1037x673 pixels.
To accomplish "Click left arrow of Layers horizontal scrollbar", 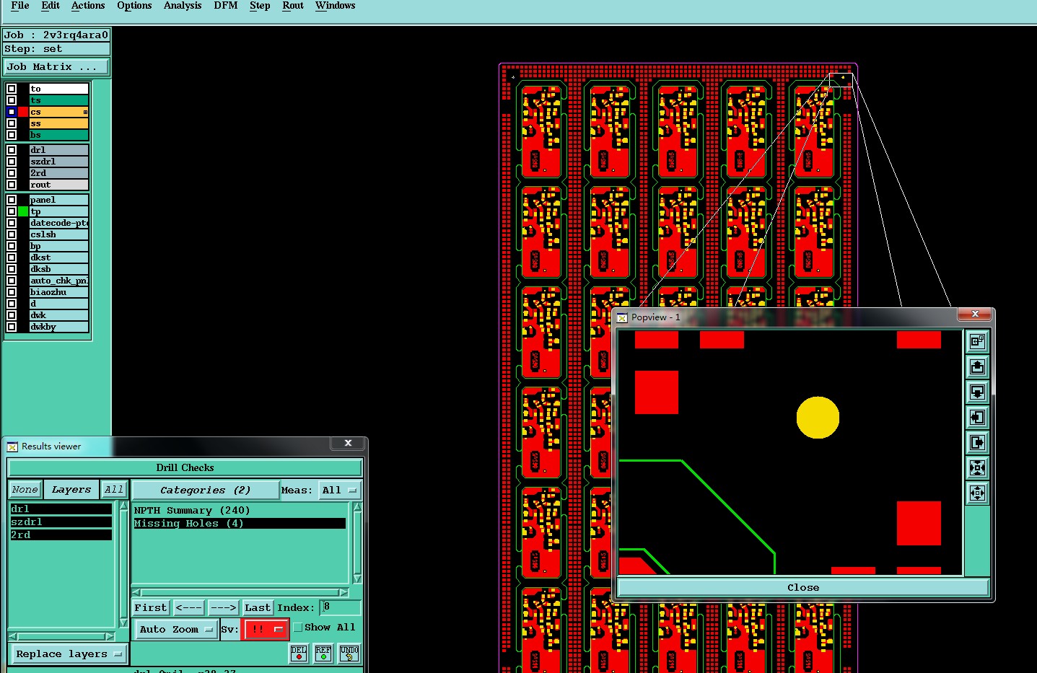I will 13,636.
